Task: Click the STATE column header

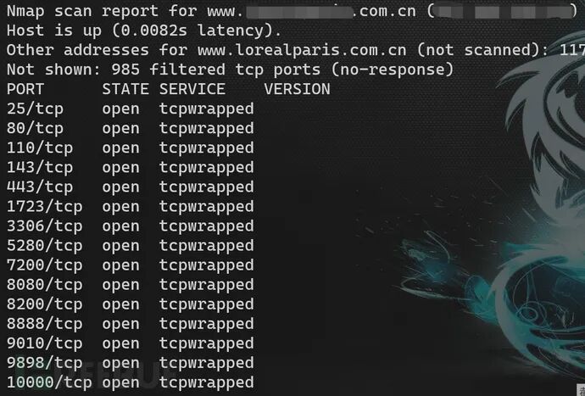Action: click(125, 89)
